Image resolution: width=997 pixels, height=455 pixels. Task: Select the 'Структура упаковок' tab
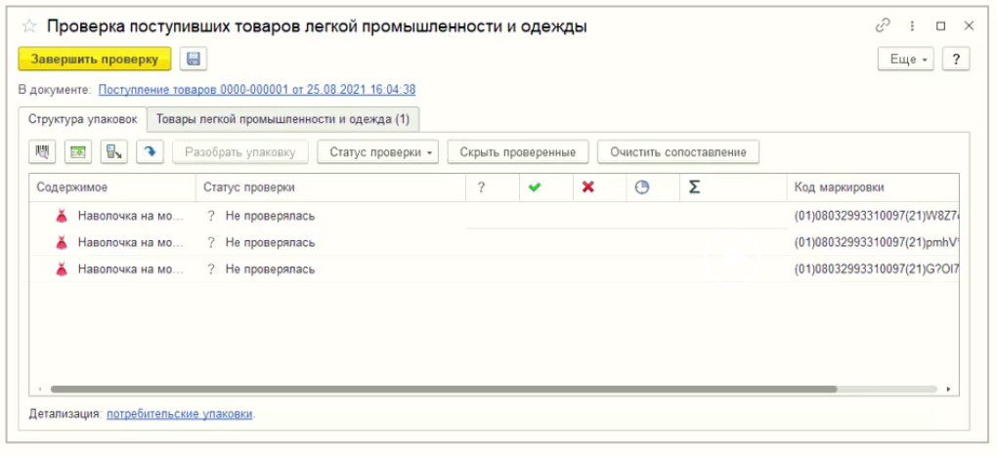(x=83, y=119)
